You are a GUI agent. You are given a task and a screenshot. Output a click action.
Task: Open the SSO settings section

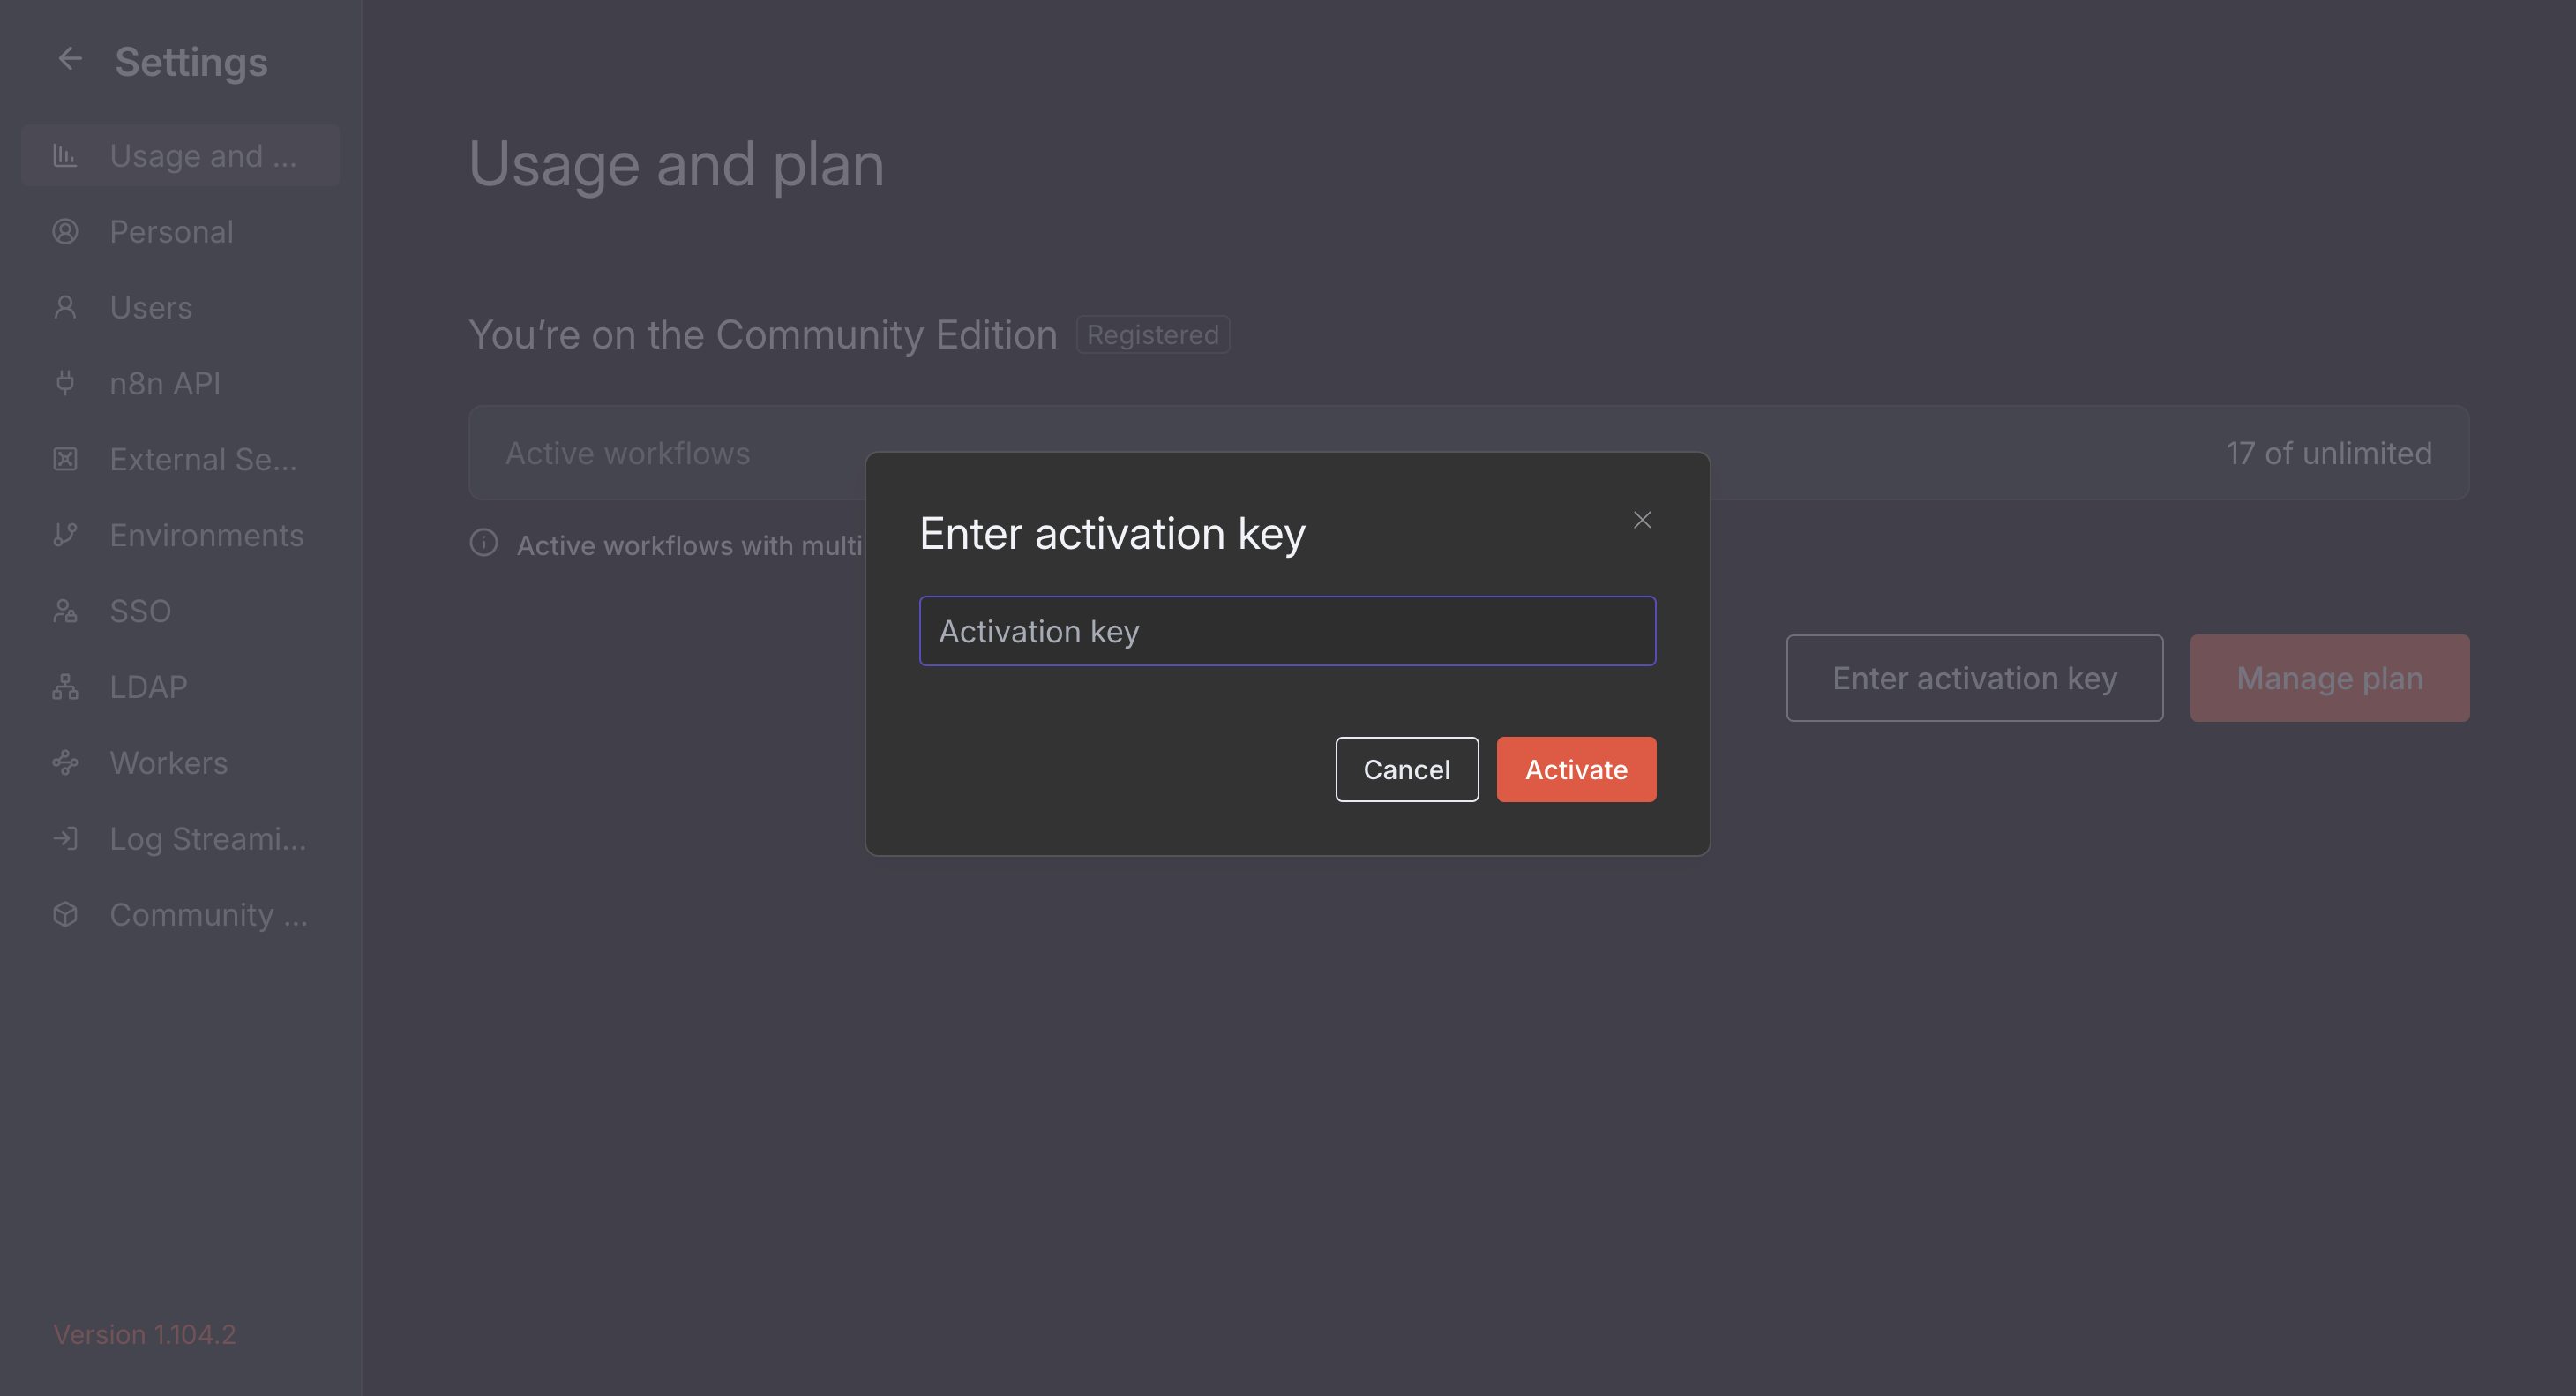tap(140, 611)
